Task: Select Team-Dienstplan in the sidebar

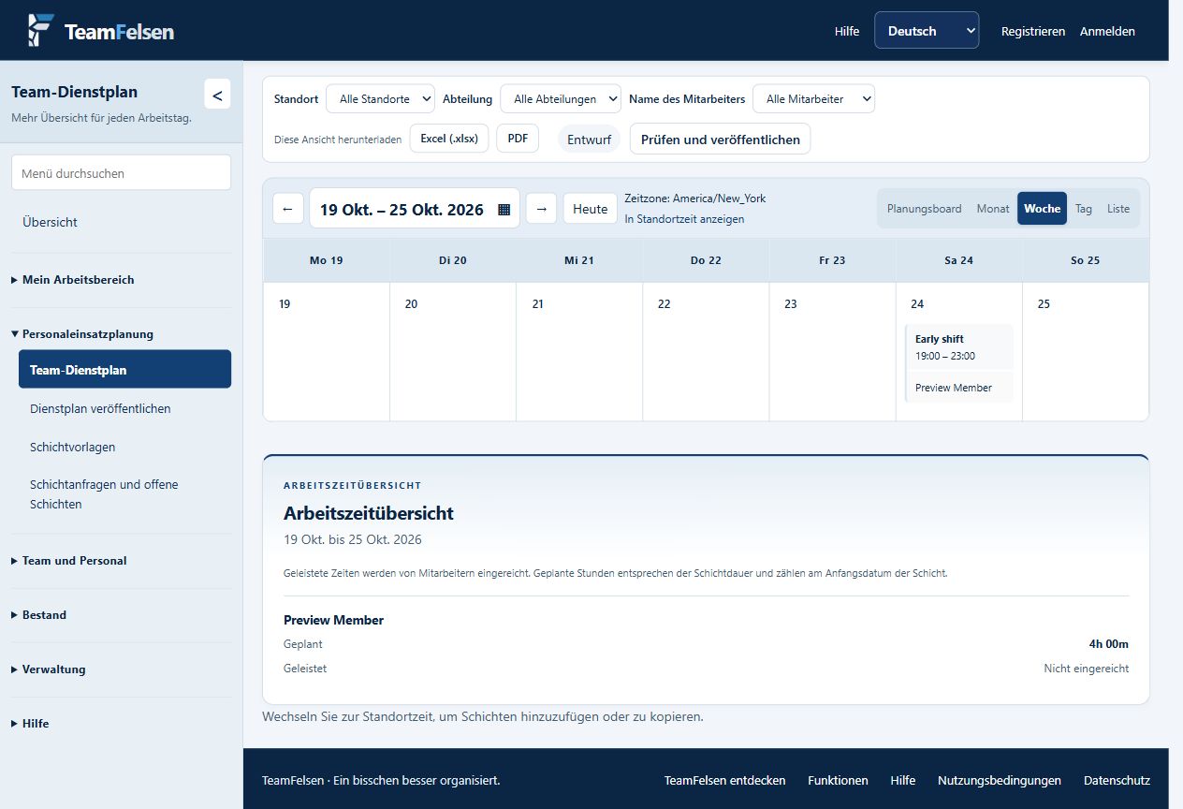Action: [x=124, y=369]
